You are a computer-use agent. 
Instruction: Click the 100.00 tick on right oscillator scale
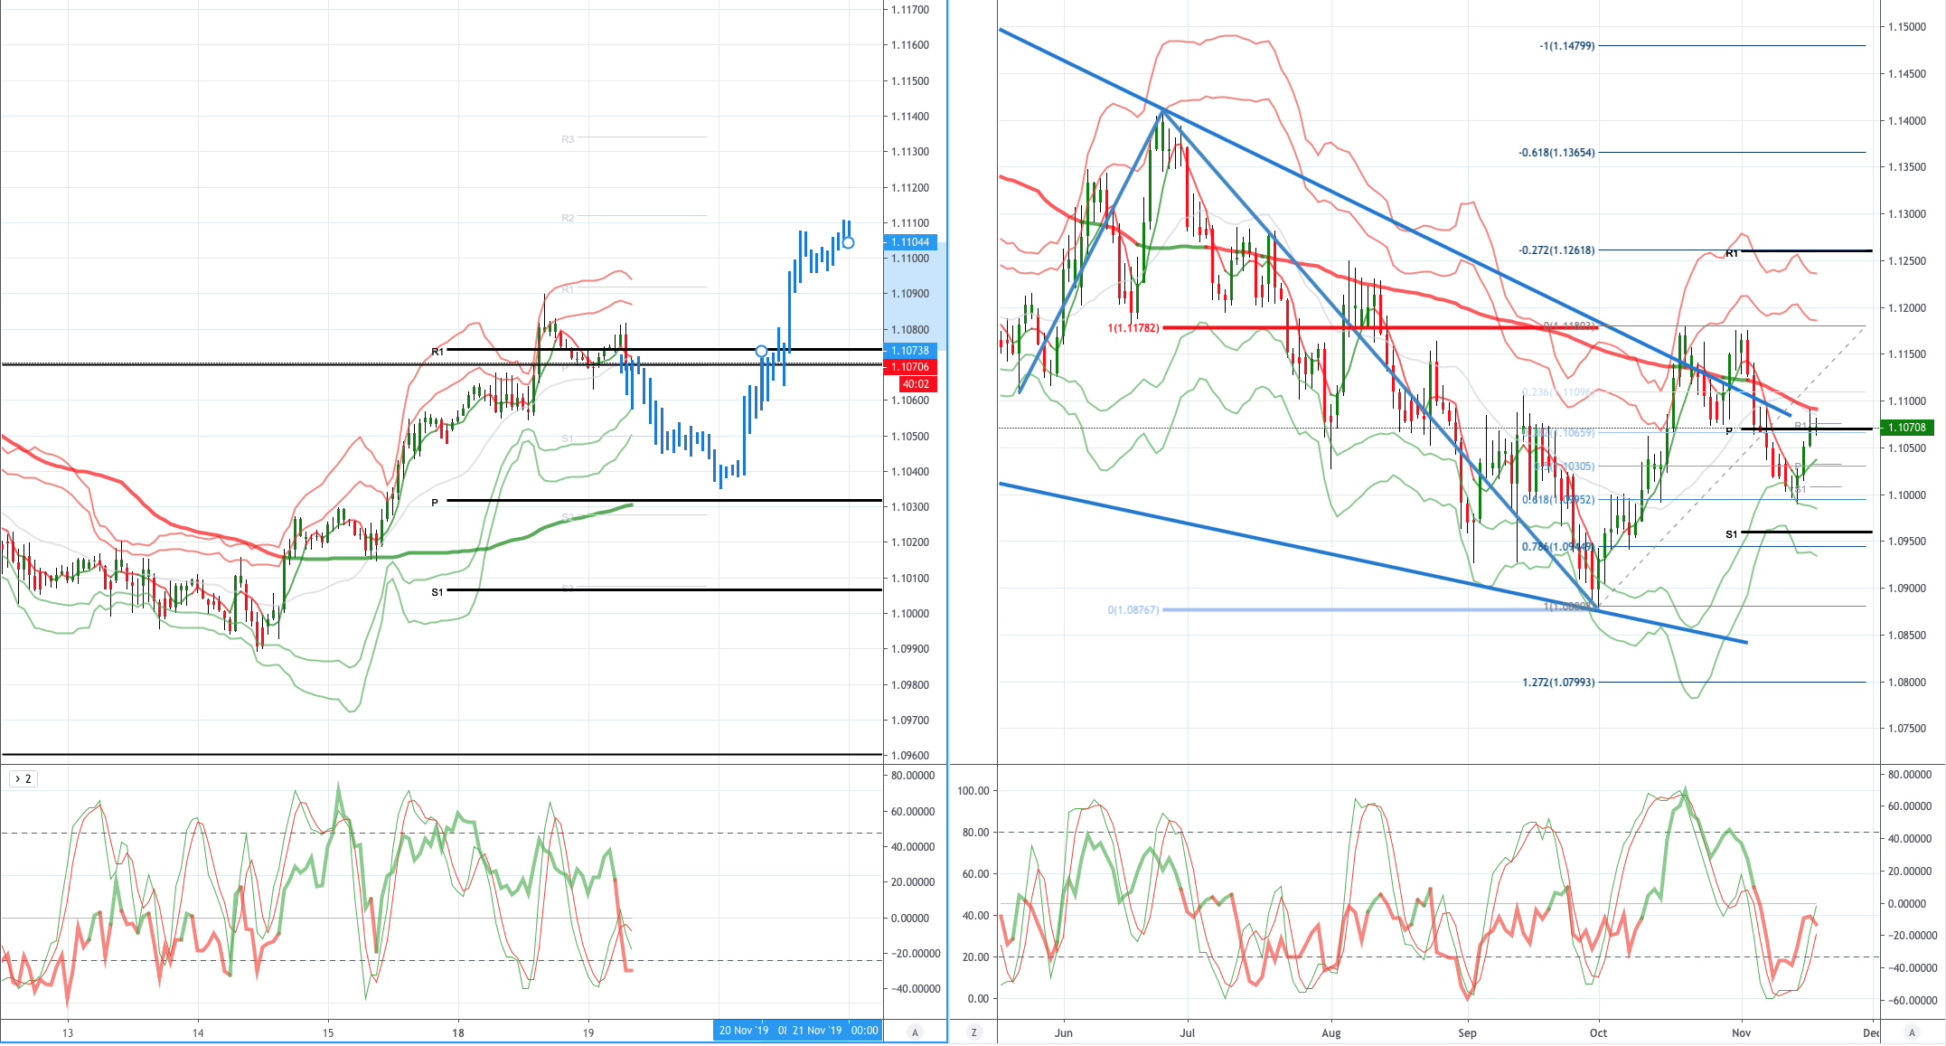(973, 791)
